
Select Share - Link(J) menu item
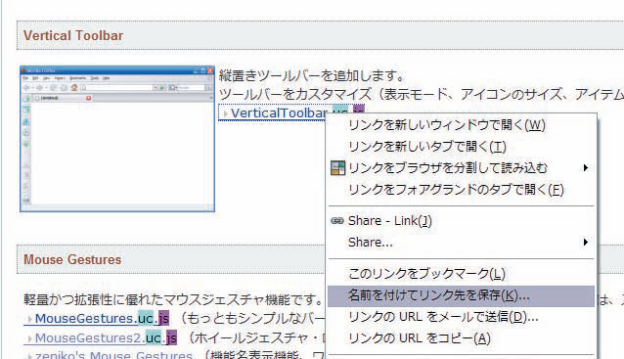[461, 221]
